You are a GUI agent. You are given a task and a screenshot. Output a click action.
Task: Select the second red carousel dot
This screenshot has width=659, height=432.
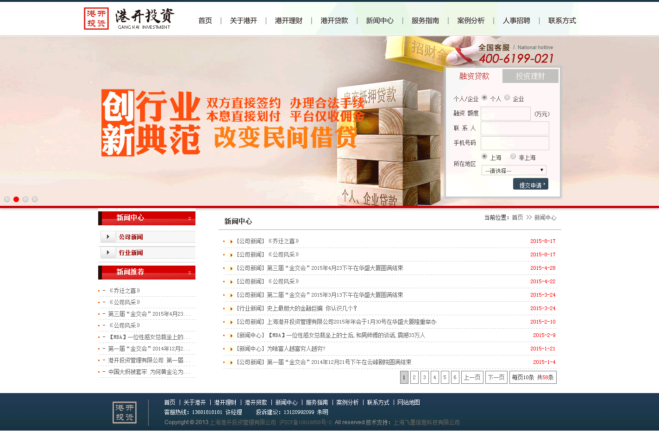(16, 199)
